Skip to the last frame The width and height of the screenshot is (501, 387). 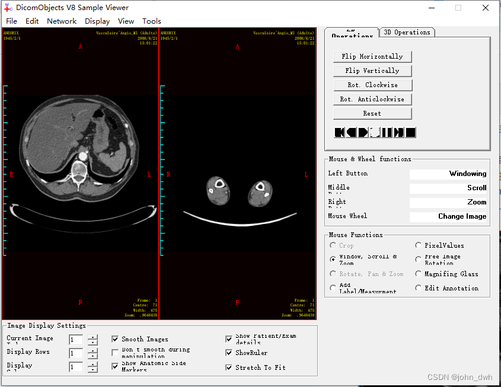[x=398, y=132]
